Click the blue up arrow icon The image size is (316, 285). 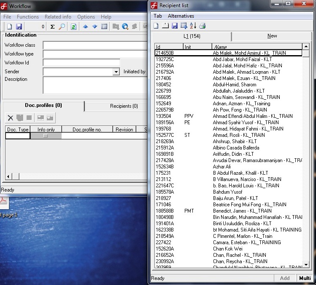[86, 27]
